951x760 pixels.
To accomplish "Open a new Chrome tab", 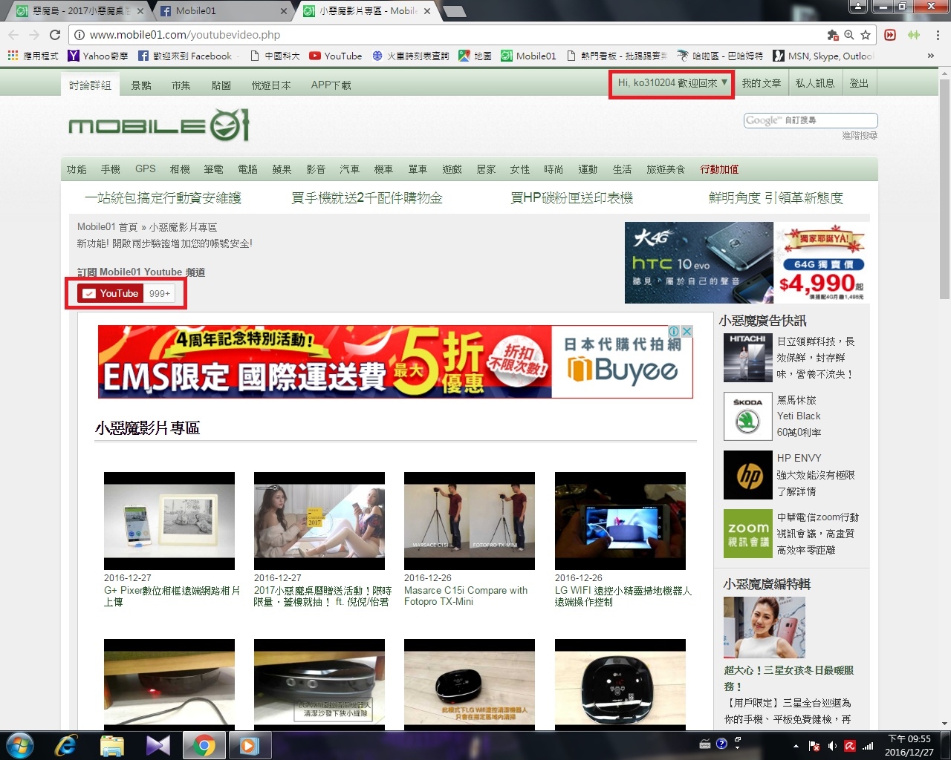I will click(x=455, y=11).
